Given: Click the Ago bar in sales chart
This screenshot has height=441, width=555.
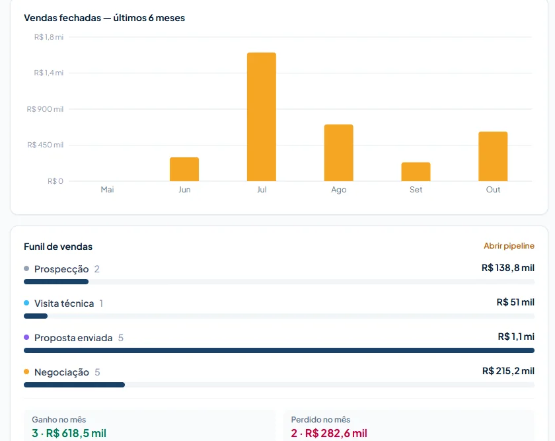Looking at the screenshot, I should (339, 153).
